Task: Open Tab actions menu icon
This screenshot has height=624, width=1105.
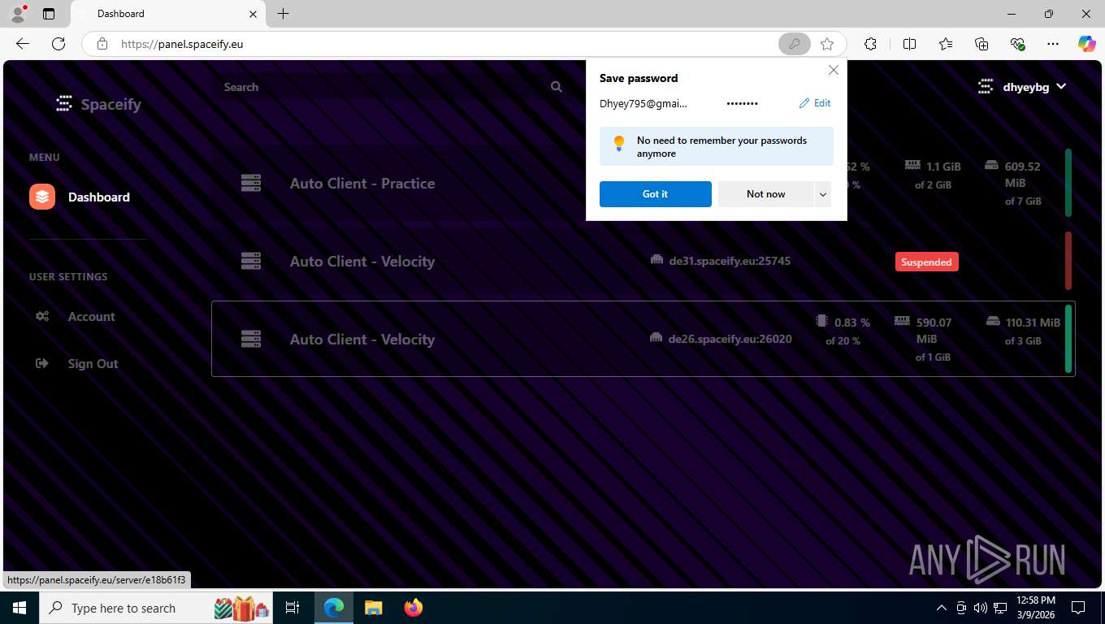Action: point(49,14)
